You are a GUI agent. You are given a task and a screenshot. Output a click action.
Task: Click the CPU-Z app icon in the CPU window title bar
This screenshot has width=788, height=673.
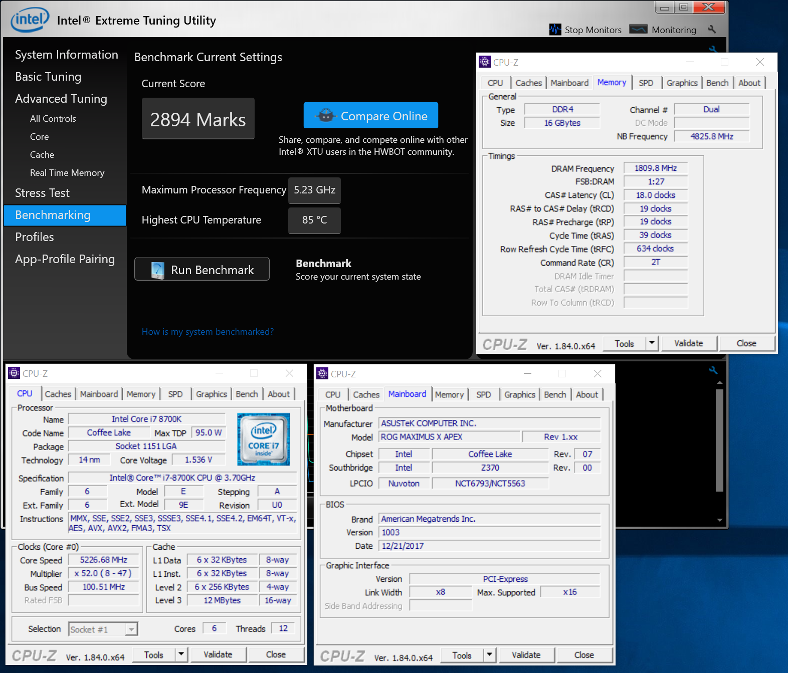14,373
